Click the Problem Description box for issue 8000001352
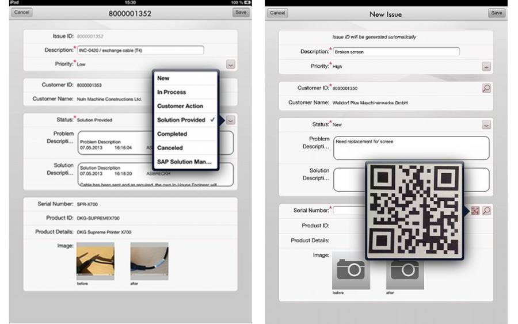The width and height of the screenshot is (518, 324). pos(155,143)
